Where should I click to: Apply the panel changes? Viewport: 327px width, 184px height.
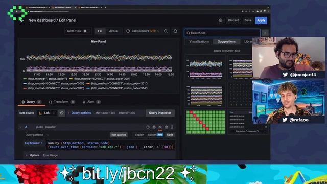pos(261,20)
